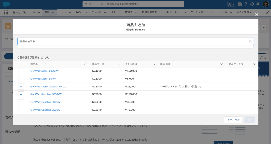Image resolution: width=271 pixels, height=144 pixels.
Task: Expand the favorites list arrow
Action: coord(233,4)
